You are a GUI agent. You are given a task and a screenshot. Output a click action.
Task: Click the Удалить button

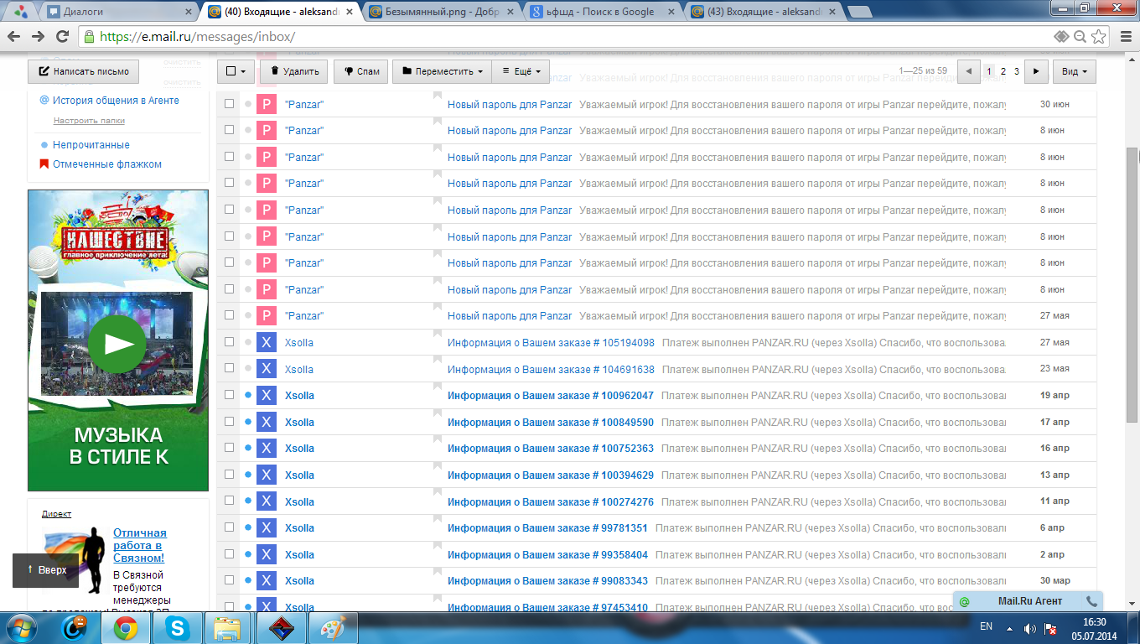(293, 72)
